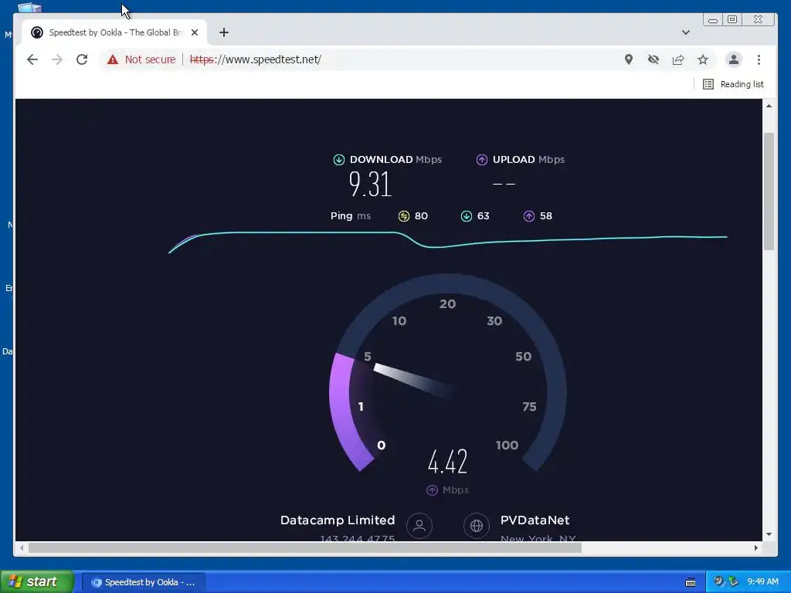Image resolution: width=791 pixels, height=593 pixels.
Task: Click the scroll right arrow
Action: coord(755,547)
